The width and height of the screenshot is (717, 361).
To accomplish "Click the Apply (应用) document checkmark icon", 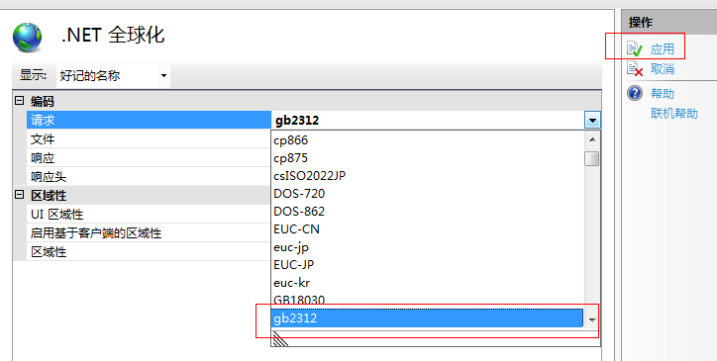I will pos(635,48).
